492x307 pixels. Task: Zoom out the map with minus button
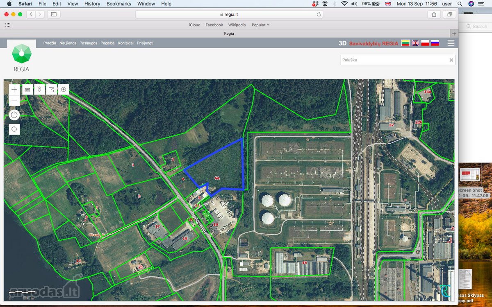14,101
